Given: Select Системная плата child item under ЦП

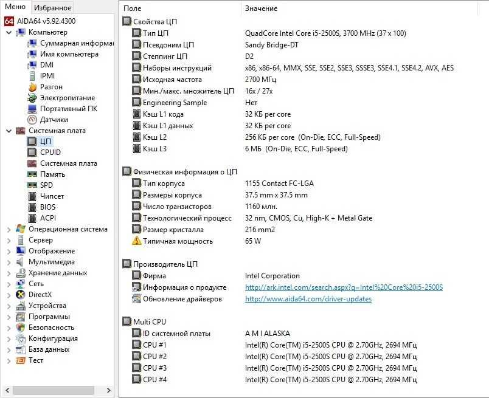Looking at the screenshot, I should point(69,163).
